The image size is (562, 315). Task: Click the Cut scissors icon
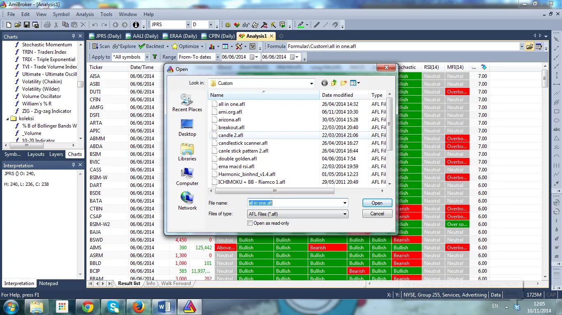click(56, 25)
